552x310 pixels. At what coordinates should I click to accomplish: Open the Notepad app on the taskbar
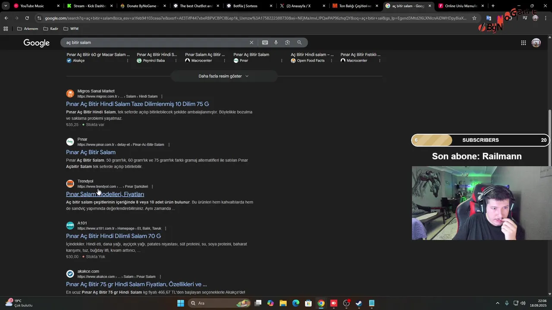pyautogui.click(x=372, y=303)
